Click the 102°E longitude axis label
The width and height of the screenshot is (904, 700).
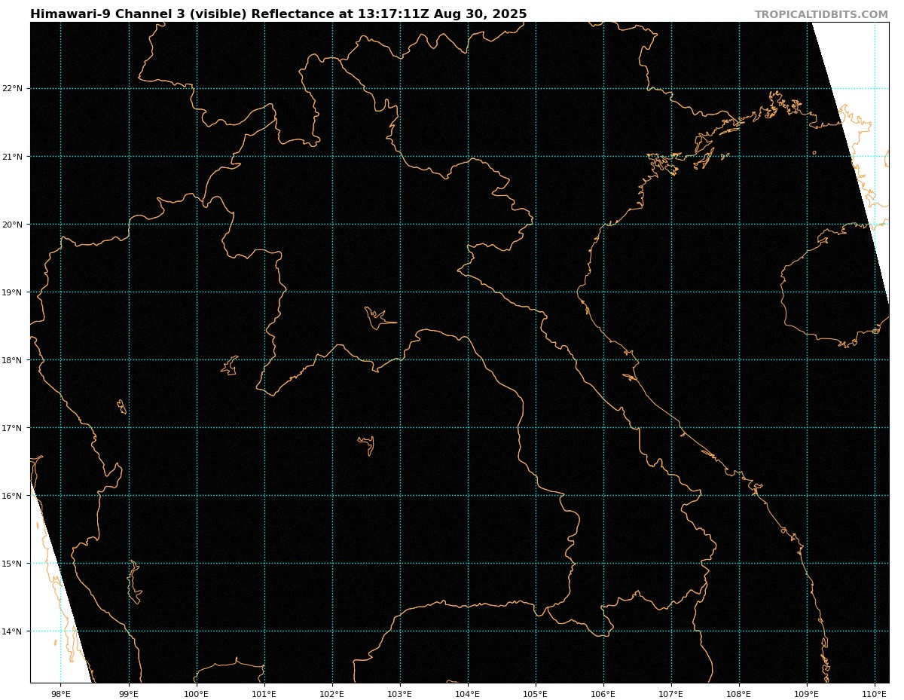(x=332, y=693)
